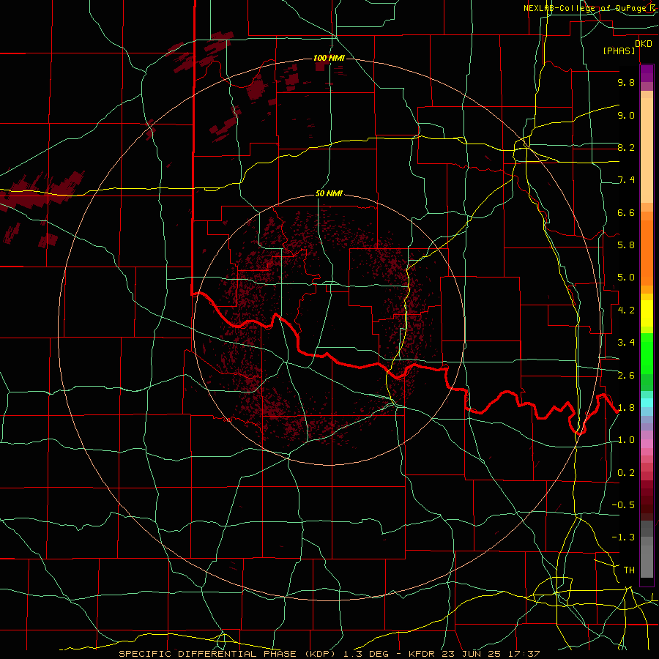659x659 pixels.
Task: Click the purple swatch at the legend top
Action: (647, 73)
